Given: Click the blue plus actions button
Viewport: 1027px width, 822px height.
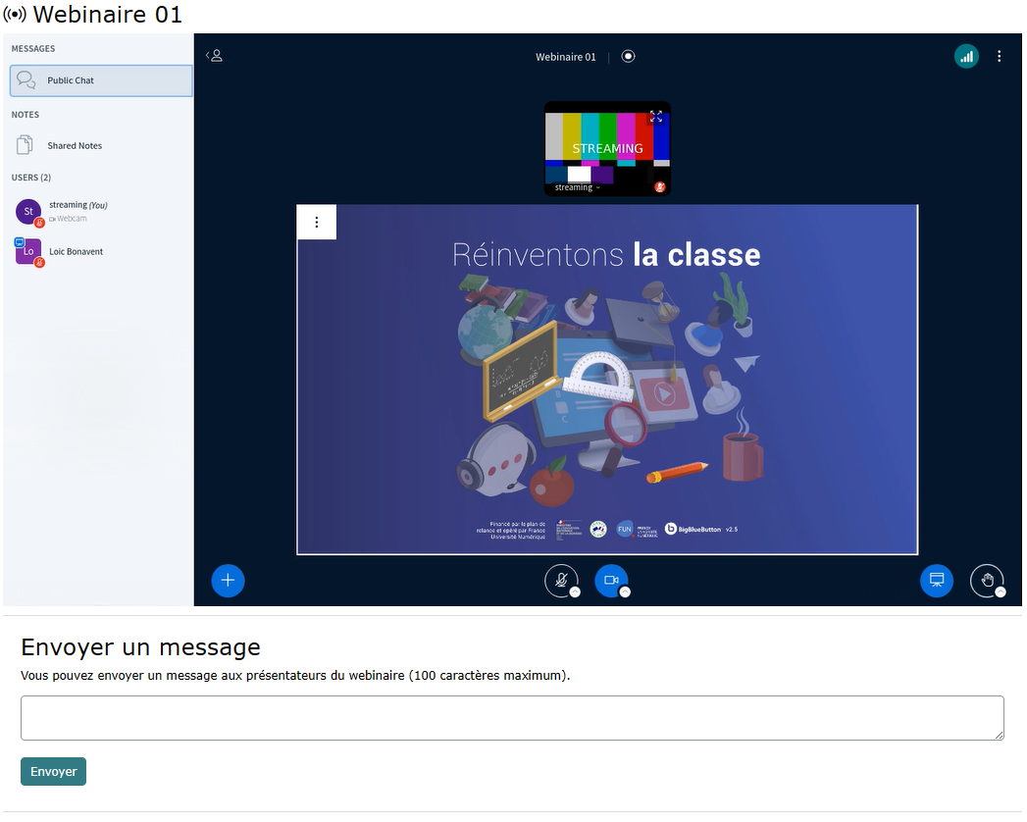Looking at the screenshot, I should (x=228, y=581).
